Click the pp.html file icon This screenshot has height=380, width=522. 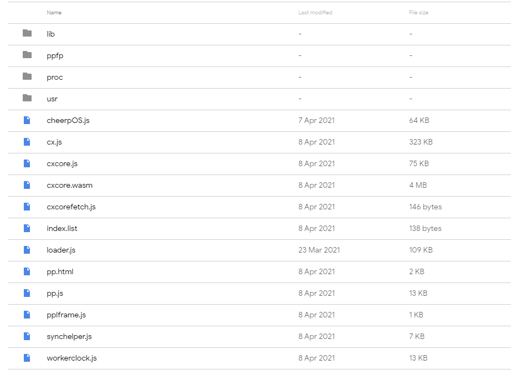click(27, 271)
